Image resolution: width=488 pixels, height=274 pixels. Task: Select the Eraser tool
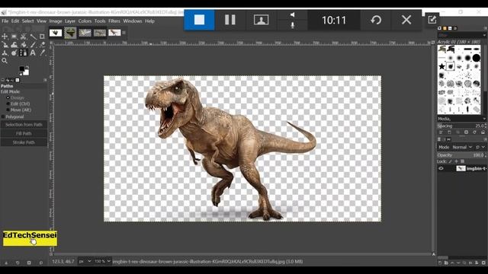click(43, 45)
